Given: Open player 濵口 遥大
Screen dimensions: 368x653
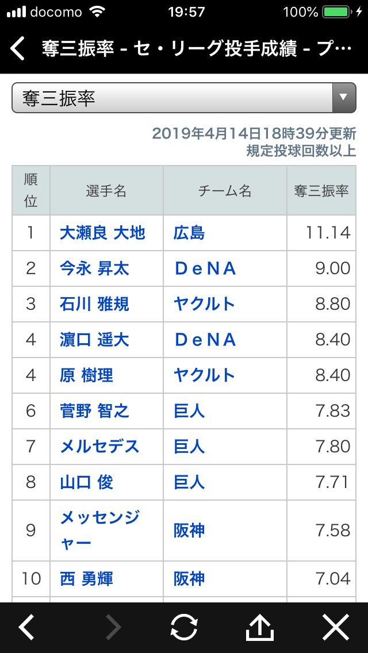Looking at the screenshot, I should tap(95, 340).
